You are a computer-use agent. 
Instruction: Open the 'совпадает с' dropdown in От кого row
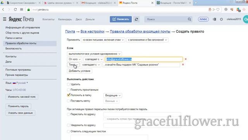(x=94, y=59)
